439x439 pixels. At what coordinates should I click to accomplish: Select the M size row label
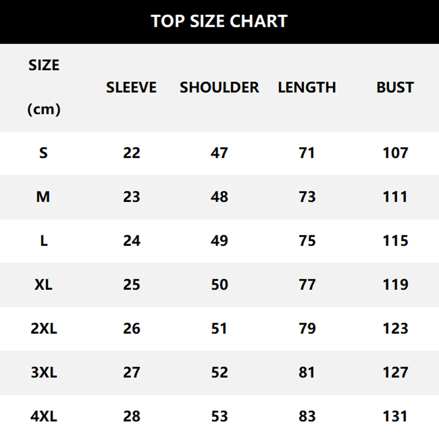point(43,197)
